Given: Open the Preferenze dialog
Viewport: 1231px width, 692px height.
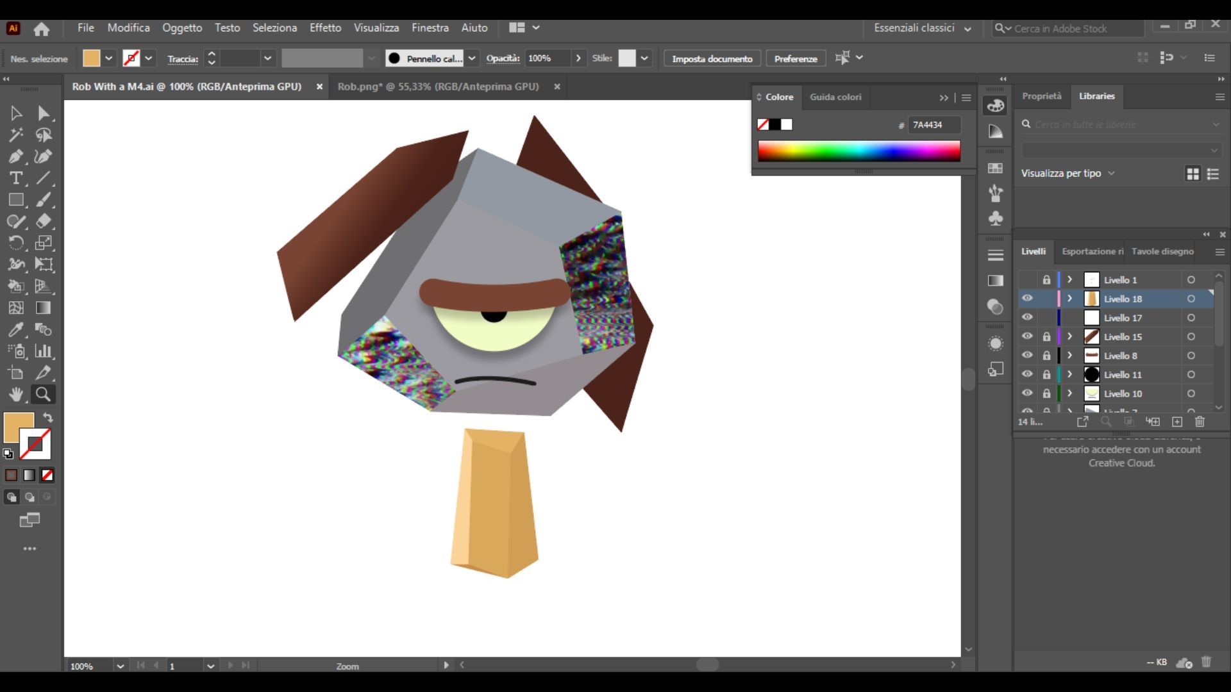Looking at the screenshot, I should (x=795, y=58).
